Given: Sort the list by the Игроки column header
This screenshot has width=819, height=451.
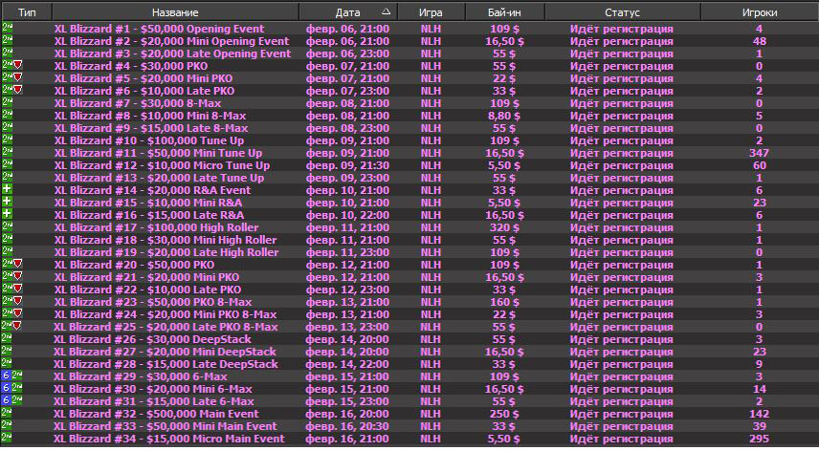Looking at the screenshot, I should pyautogui.click(x=760, y=12).
